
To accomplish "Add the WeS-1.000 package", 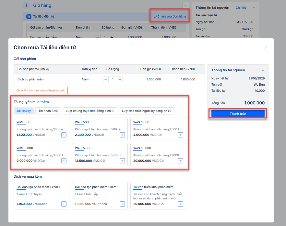I will 180,135.
